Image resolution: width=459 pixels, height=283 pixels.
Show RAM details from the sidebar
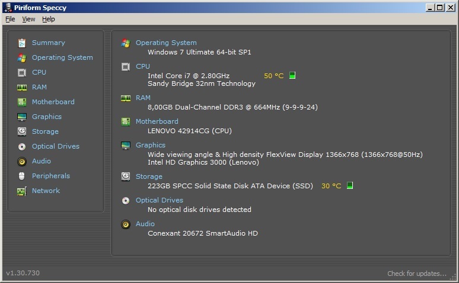click(x=39, y=87)
